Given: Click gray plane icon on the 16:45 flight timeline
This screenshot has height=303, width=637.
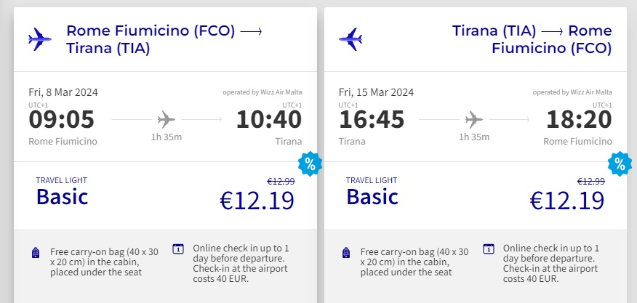Looking at the screenshot, I should pyautogui.click(x=474, y=118).
